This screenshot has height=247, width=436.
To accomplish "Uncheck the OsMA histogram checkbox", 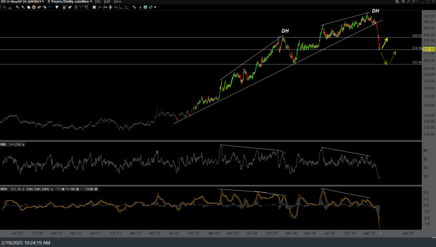I will pyautogui.click(x=96, y=189).
